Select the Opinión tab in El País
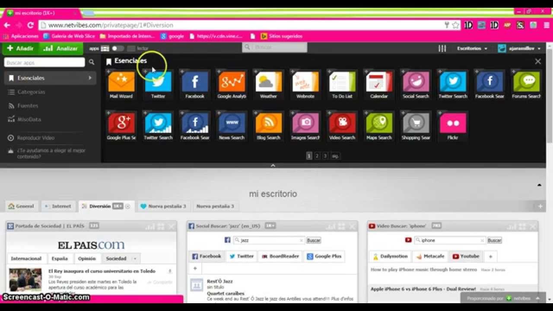The height and width of the screenshot is (311, 553). [87, 259]
